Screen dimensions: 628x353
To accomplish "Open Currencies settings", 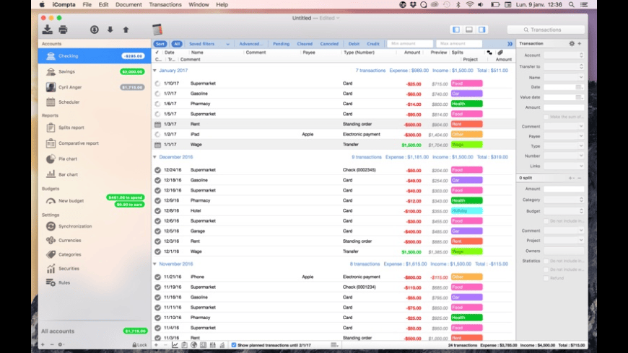I will click(x=95, y=241).
